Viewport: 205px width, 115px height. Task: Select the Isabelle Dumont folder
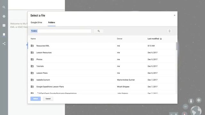[x=102, y=80]
